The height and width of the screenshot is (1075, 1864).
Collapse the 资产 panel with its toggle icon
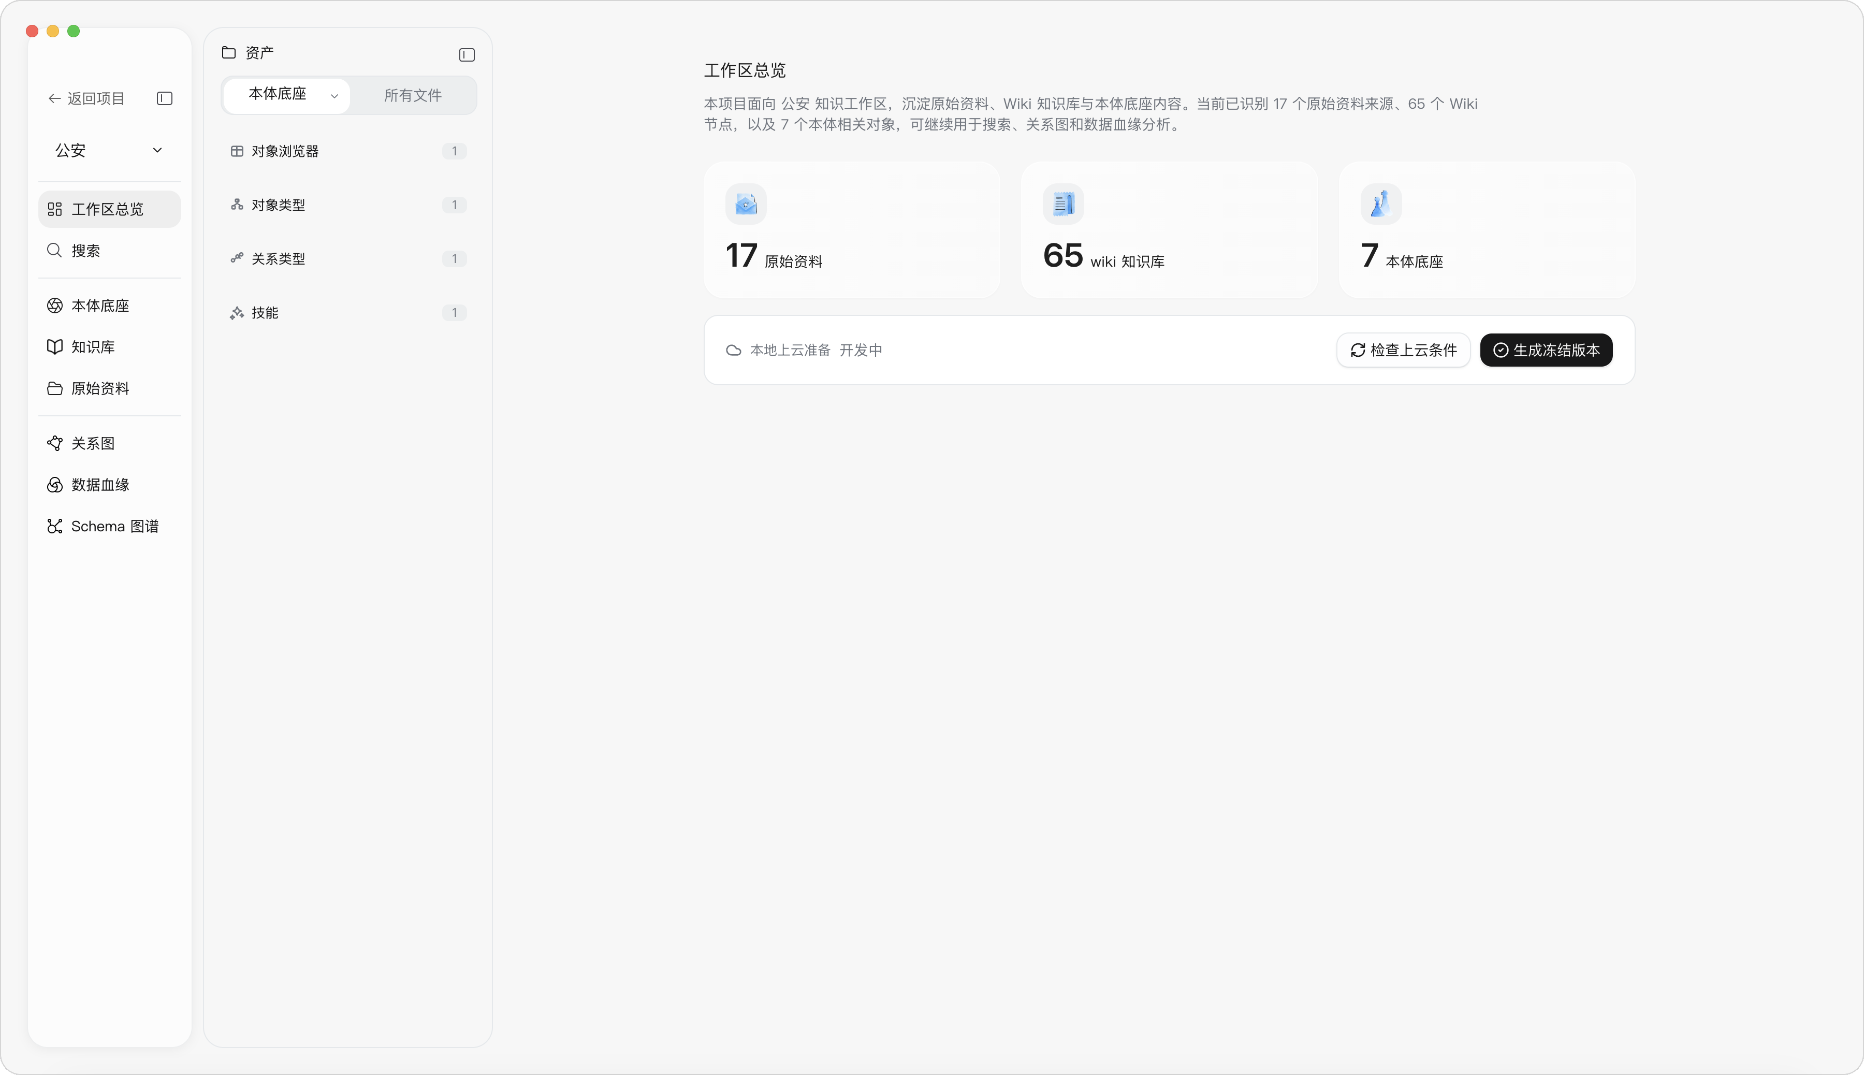coord(467,55)
